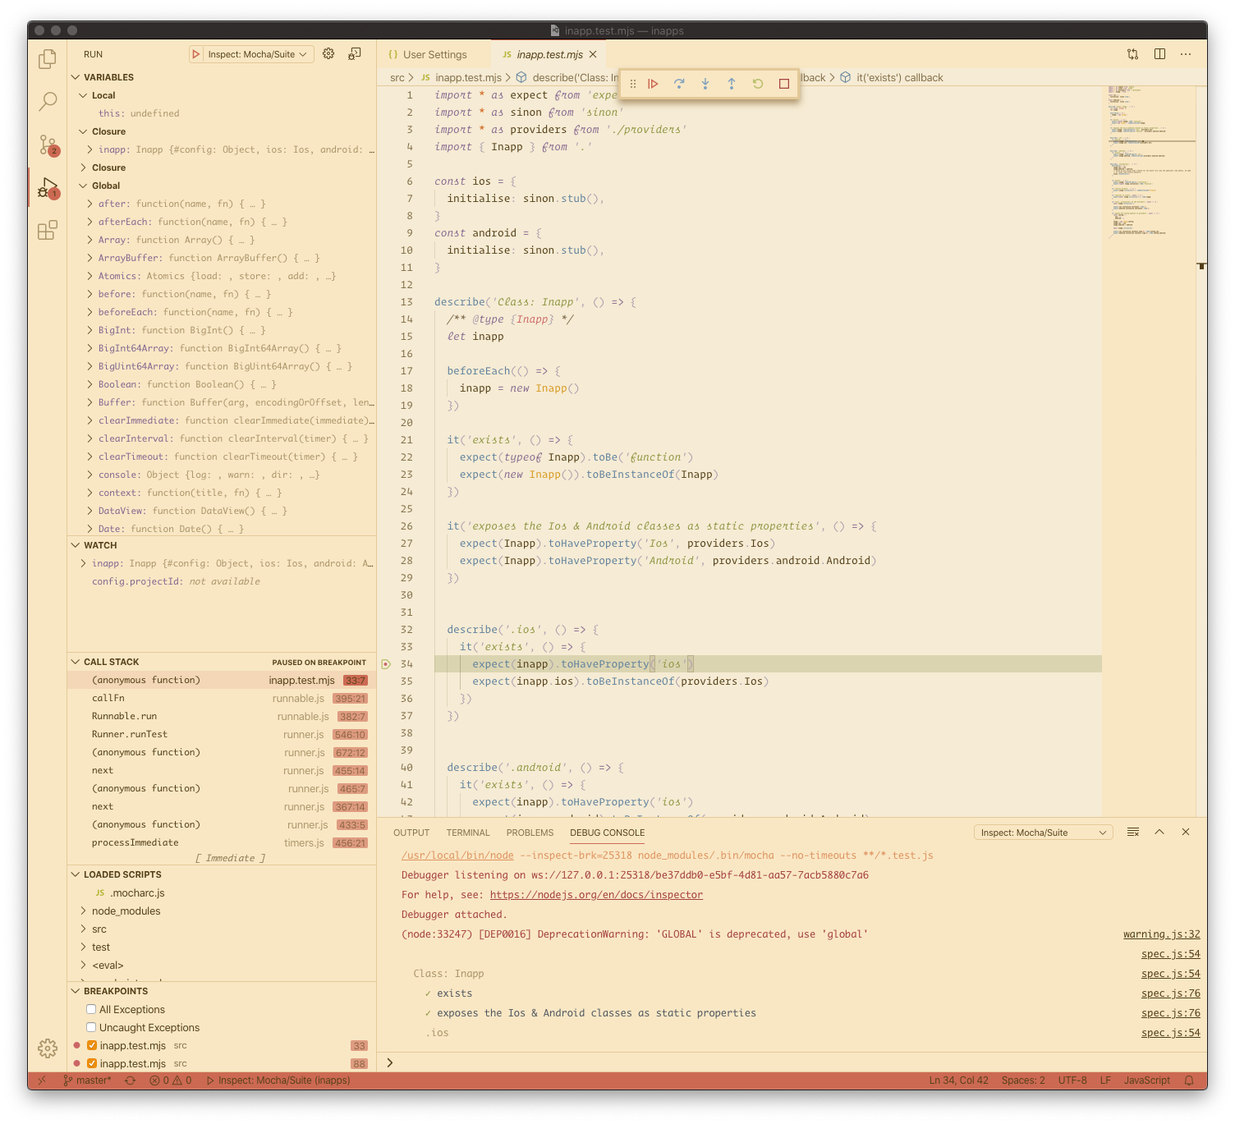Toggle the breakpoint at line 34 gutter
The image size is (1235, 1124).
pos(386,663)
